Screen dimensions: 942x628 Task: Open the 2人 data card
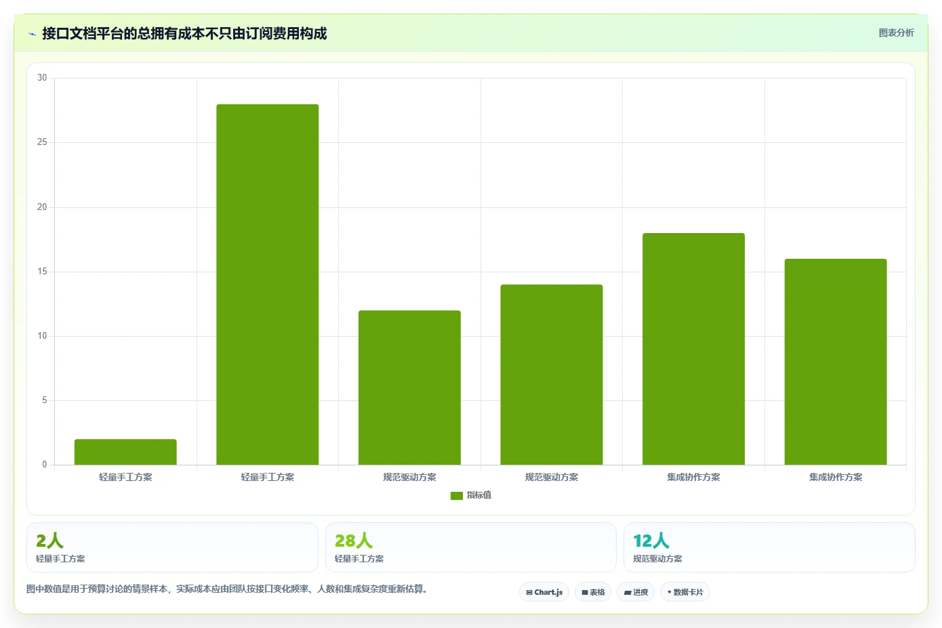(172, 547)
